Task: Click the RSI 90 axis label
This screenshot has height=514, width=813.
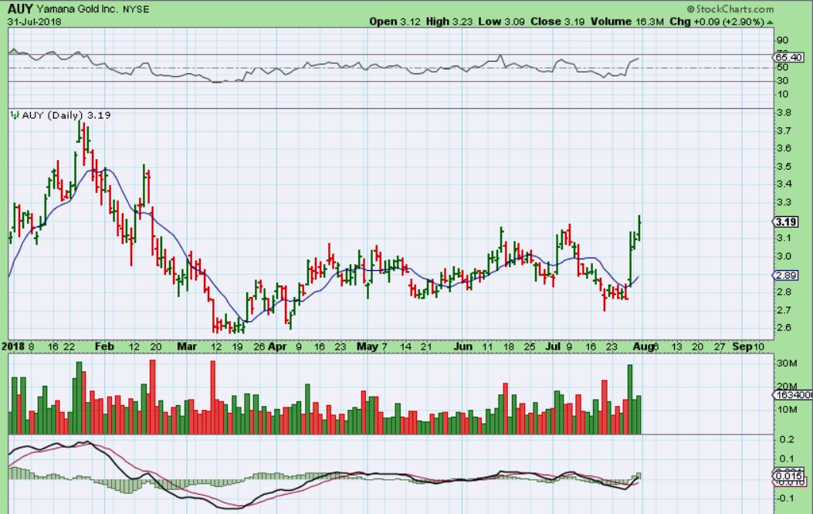Action: [782, 40]
